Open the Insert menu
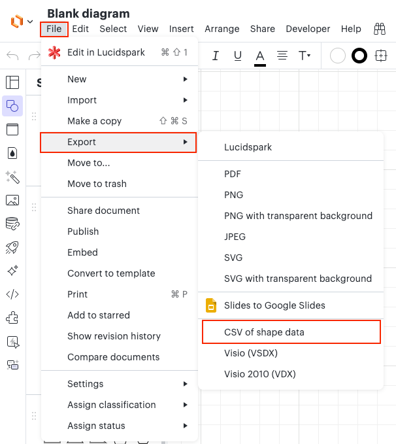Image resolution: width=396 pixels, height=444 pixels. (x=182, y=29)
